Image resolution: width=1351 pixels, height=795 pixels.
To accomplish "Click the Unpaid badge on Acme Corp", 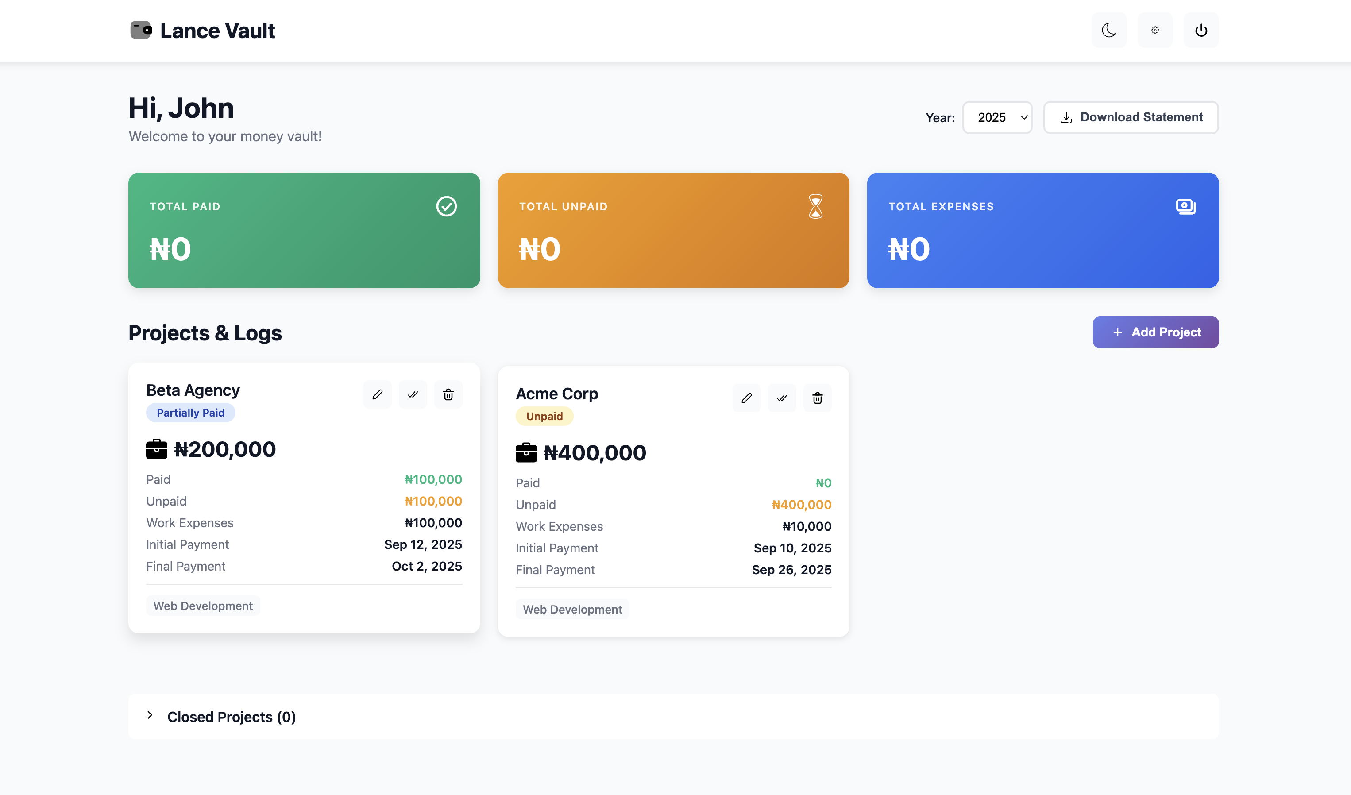I will [544, 416].
